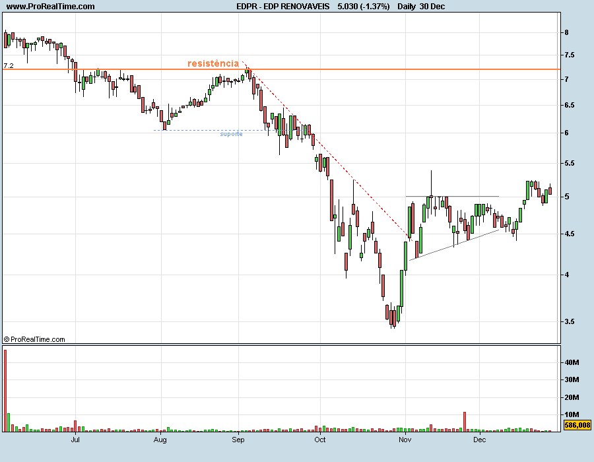Click the 586,008 current volume box

[x=577, y=425]
